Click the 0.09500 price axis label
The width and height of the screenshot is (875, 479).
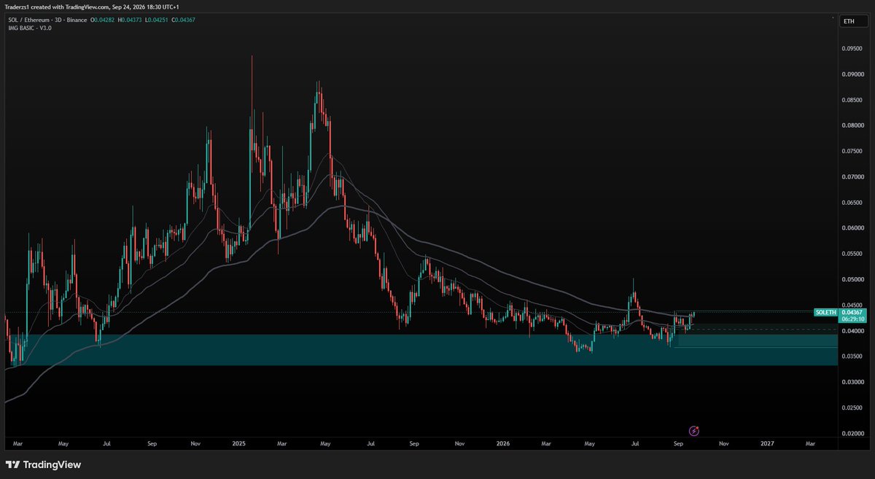pos(854,48)
